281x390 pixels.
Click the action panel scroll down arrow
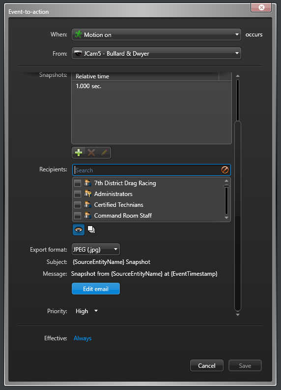coord(238,315)
